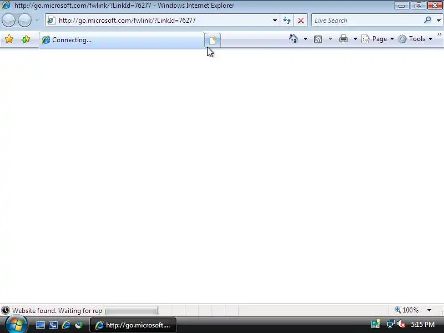The height and width of the screenshot is (333, 444).
Task: Click the IE page icon in address bar
Action: [51, 21]
